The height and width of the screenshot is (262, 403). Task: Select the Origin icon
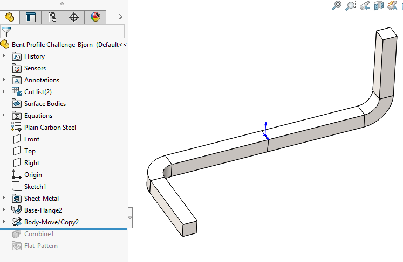click(17, 175)
